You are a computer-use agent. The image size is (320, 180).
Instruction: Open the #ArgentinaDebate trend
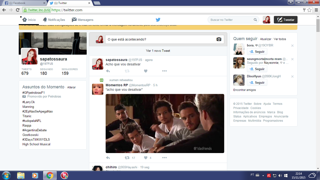(34, 130)
